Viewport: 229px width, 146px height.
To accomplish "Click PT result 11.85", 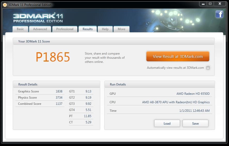I will click(87, 116).
